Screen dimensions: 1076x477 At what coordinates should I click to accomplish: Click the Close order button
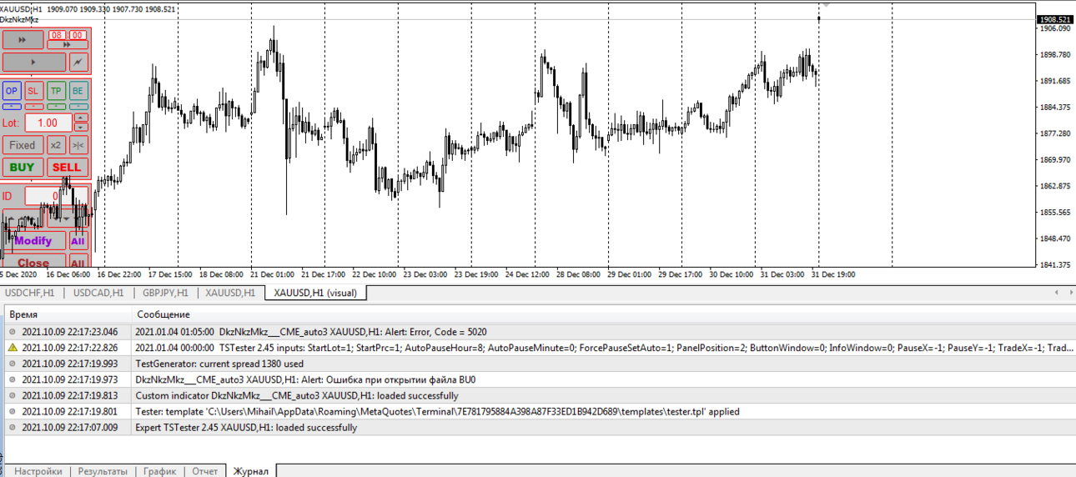33,262
